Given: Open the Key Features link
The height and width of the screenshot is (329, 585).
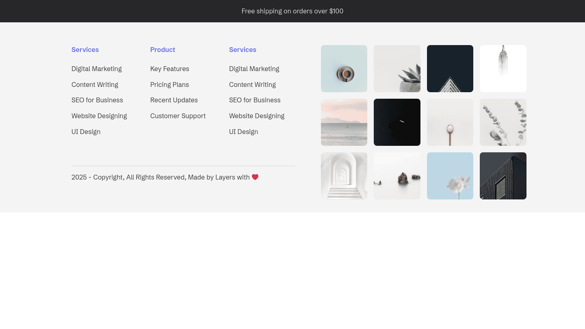Looking at the screenshot, I should point(170,69).
